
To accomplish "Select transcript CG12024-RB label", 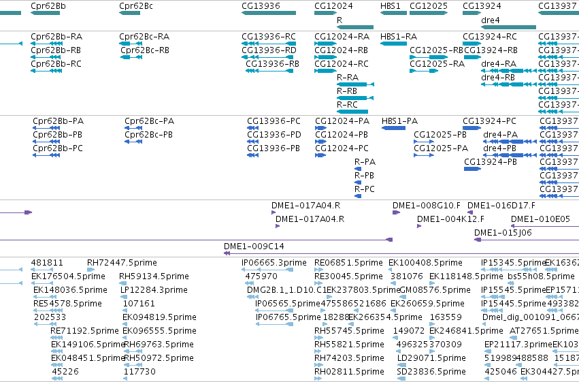I will point(341,50).
